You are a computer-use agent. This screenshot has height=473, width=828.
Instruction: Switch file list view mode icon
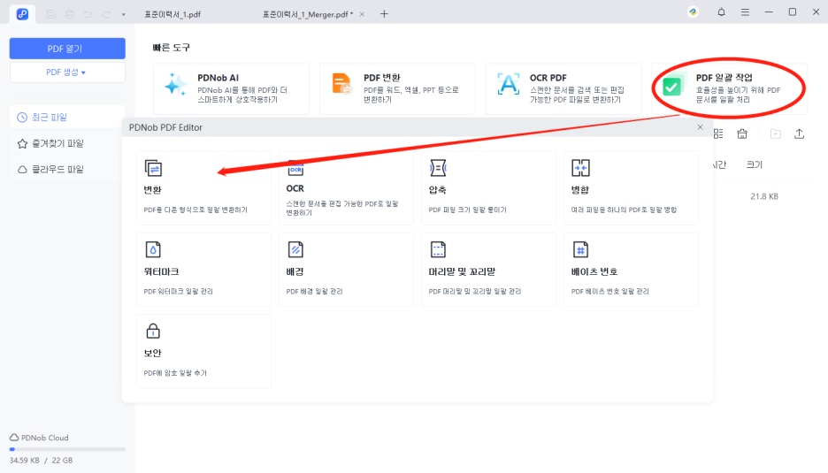(718, 134)
